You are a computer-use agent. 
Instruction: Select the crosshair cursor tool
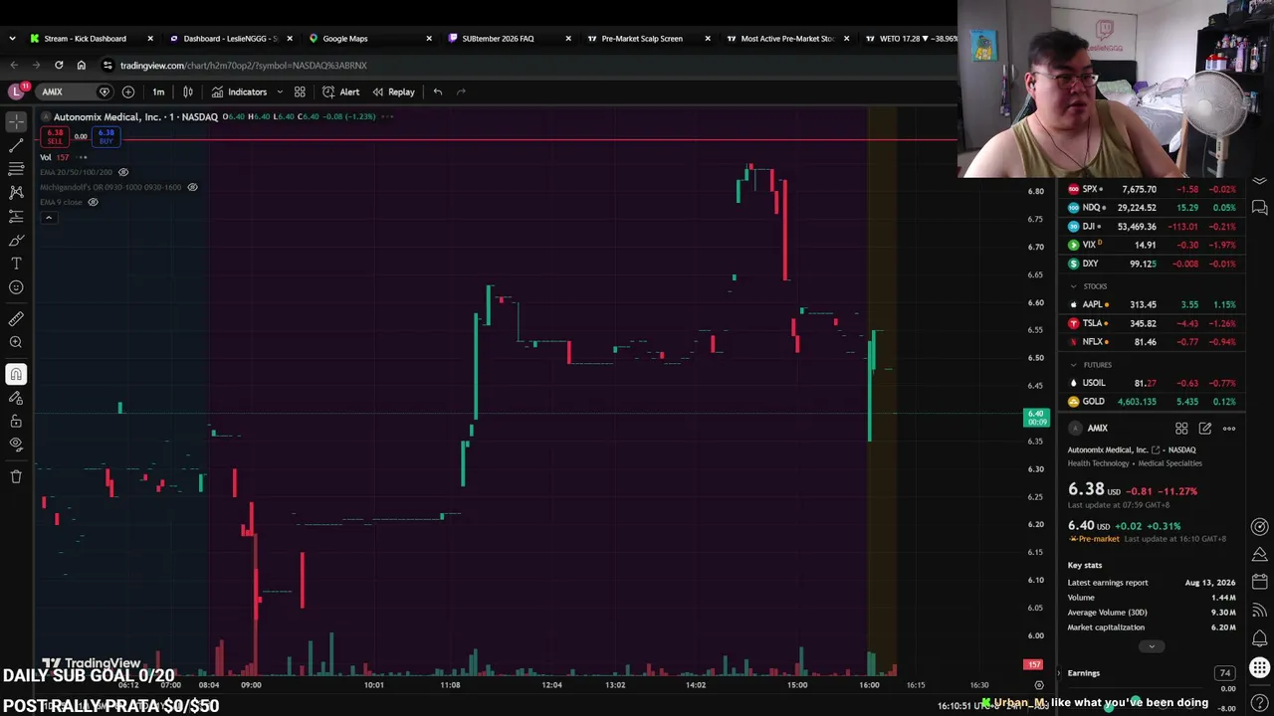[16, 122]
